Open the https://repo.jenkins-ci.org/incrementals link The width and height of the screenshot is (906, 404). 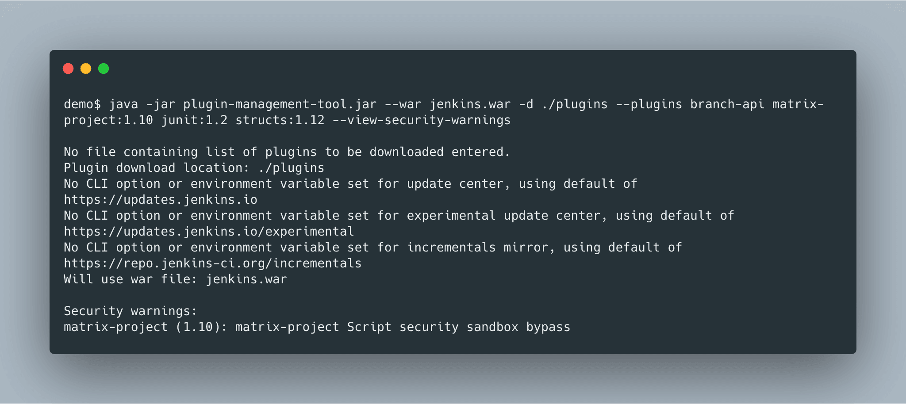tap(212, 263)
